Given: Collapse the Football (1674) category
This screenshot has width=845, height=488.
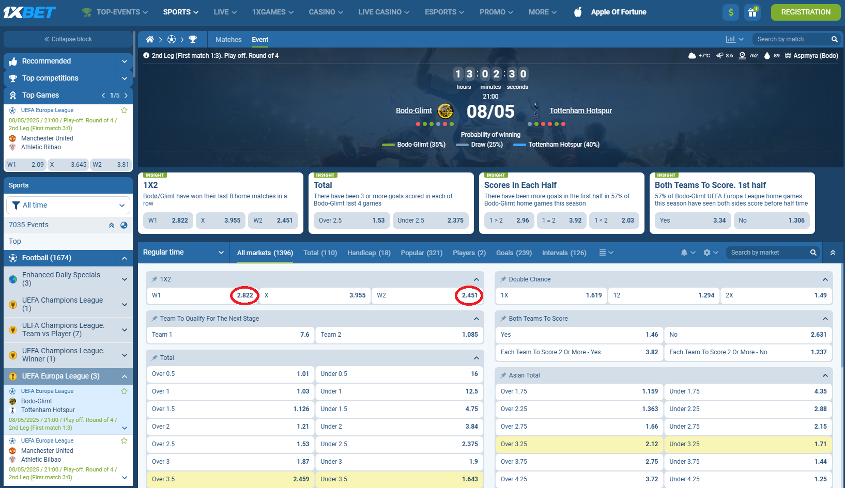Looking at the screenshot, I should pos(124,258).
